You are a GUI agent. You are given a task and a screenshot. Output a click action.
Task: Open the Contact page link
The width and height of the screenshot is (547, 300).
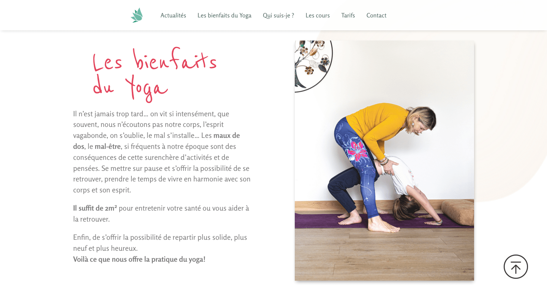tap(376, 16)
